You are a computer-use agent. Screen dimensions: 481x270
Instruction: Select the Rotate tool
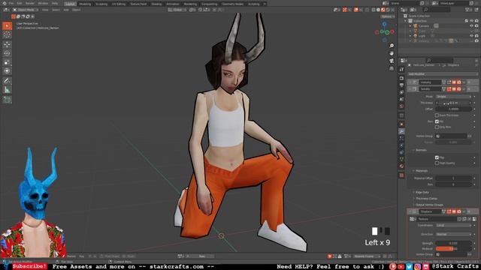coord(7,53)
